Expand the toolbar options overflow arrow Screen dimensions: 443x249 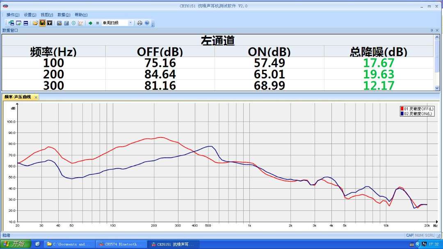pos(153,25)
